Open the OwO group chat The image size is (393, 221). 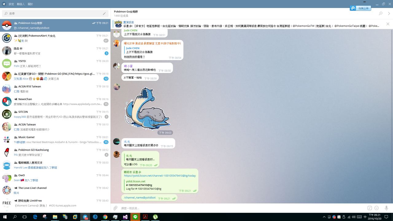point(55,178)
